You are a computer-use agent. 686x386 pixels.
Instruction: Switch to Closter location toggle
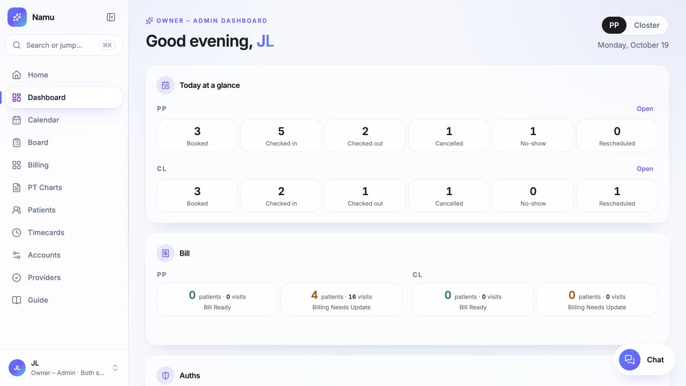[647, 25]
